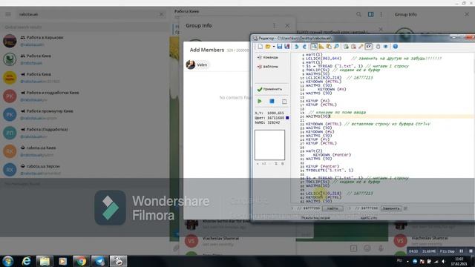
Task: Click search icon in Telegram chat header
Action: point(358,14)
